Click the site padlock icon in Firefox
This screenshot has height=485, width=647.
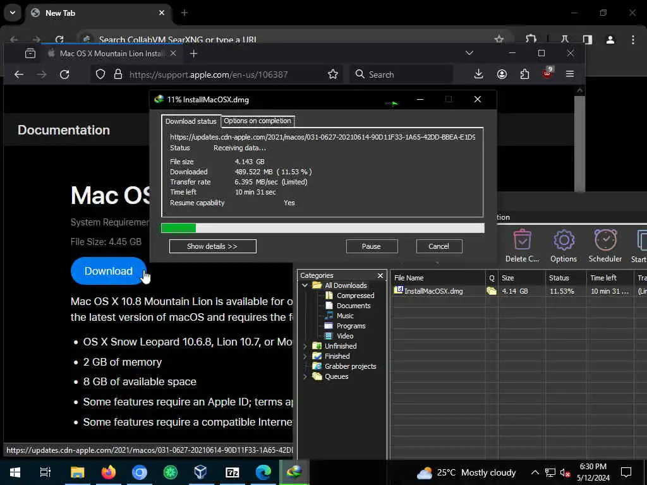pos(118,75)
